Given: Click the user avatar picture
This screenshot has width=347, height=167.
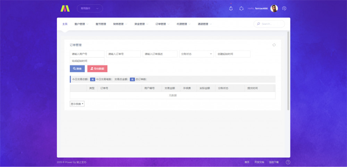Looking at the screenshot, I should 274,8.
